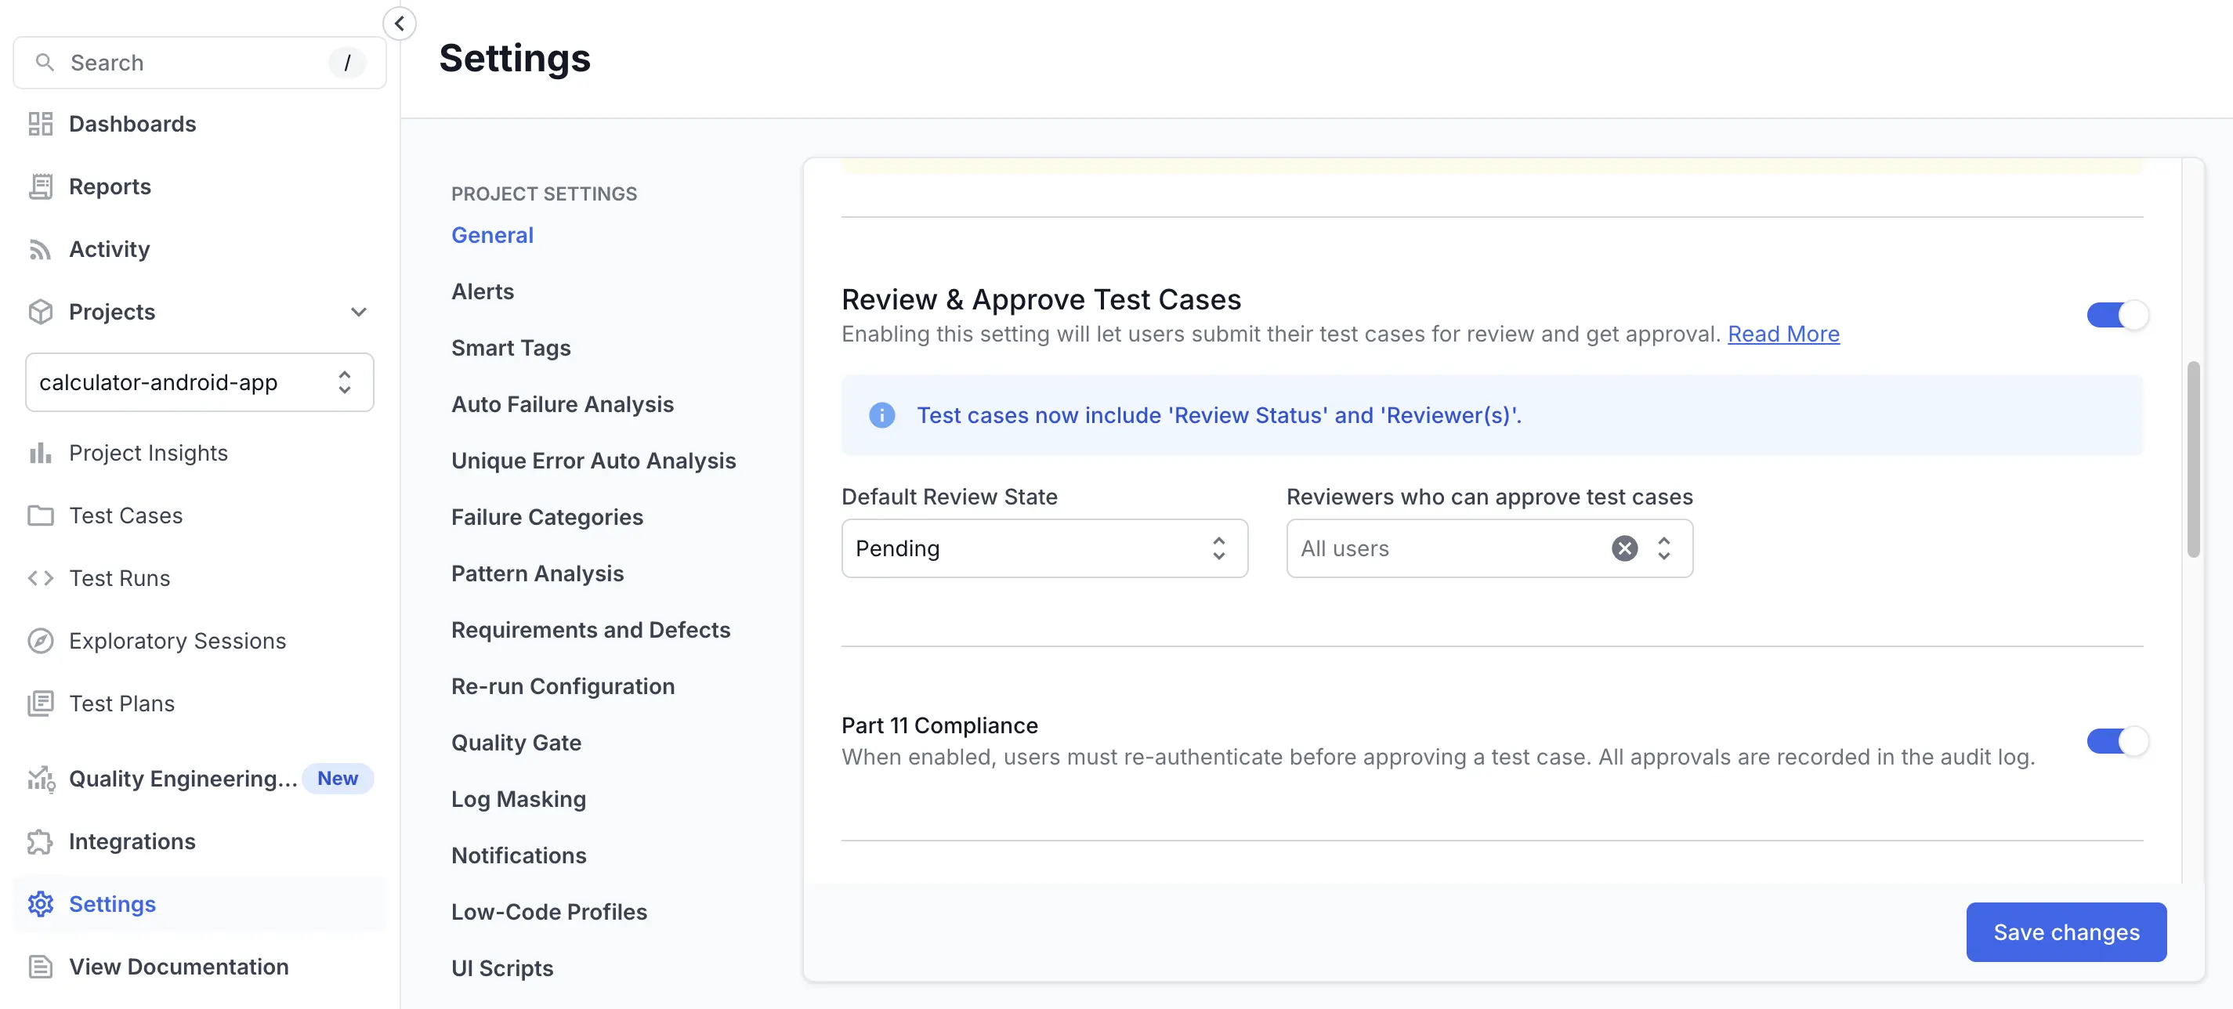This screenshot has width=2233, height=1009.
Task: Open Unique Error Auto Analysis settings
Action: [594, 461]
